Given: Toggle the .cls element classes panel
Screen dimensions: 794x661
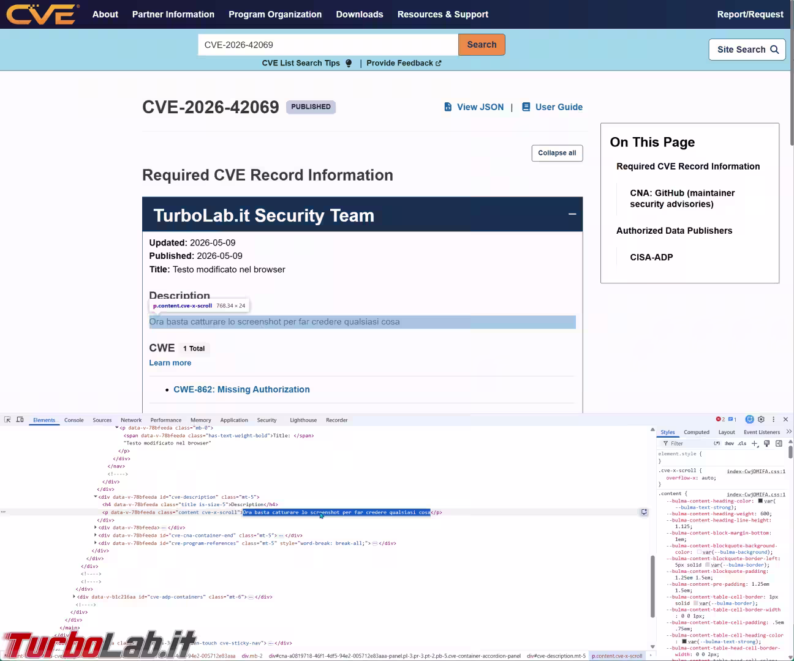Looking at the screenshot, I should 742,443.
